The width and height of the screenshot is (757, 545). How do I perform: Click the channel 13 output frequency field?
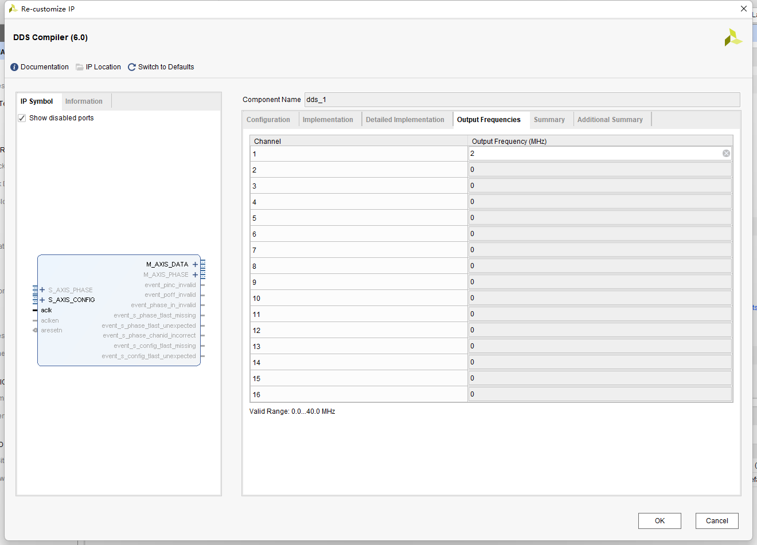point(600,346)
